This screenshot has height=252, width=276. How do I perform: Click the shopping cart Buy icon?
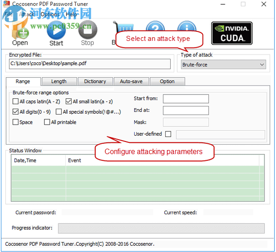[123, 26]
